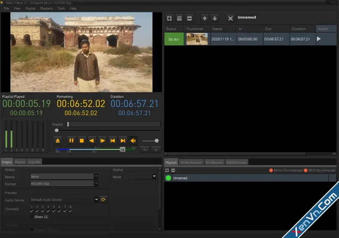Step one frame forward
The width and height of the screenshot is (339, 238).
103,141
